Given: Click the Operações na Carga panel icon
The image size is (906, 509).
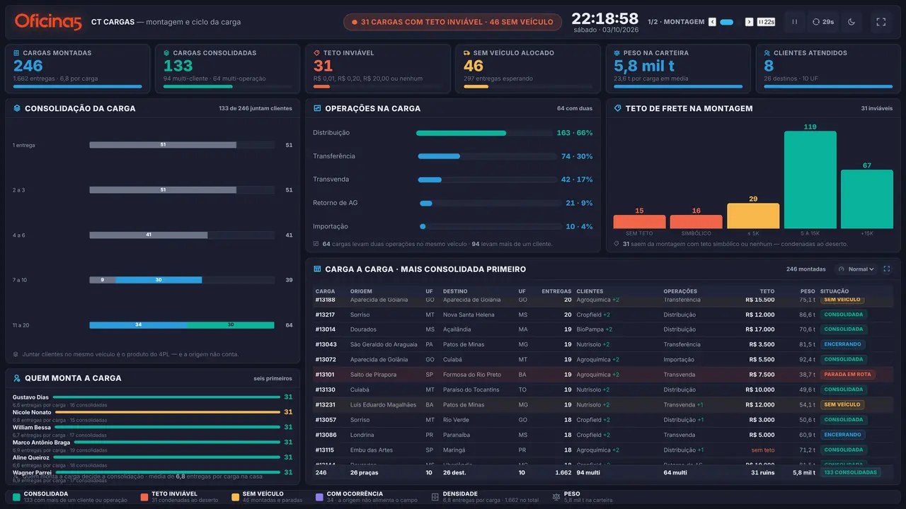Looking at the screenshot, I should 317,109.
